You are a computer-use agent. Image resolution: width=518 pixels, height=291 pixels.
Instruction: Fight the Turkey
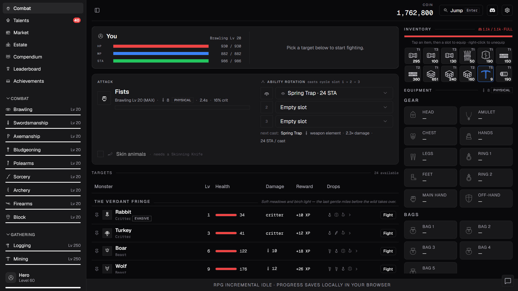click(x=388, y=233)
